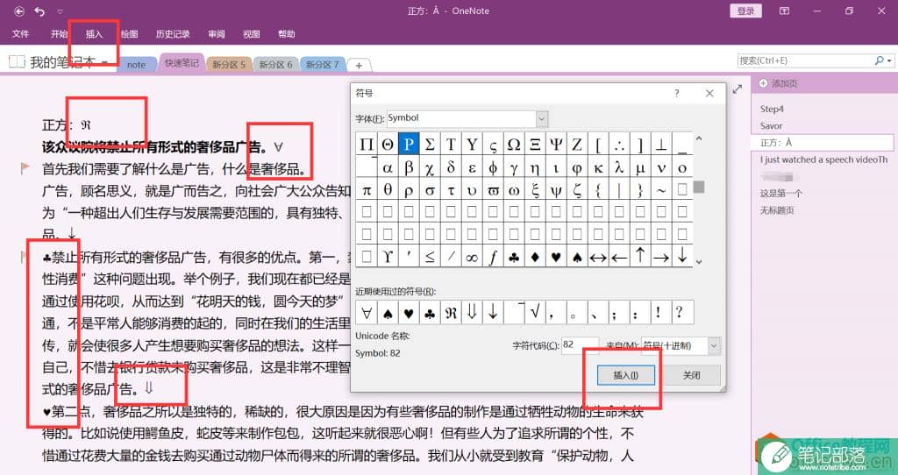
Task: Click the notebook search box 搜索(Ctrl+E)
Action: [x=805, y=60]
